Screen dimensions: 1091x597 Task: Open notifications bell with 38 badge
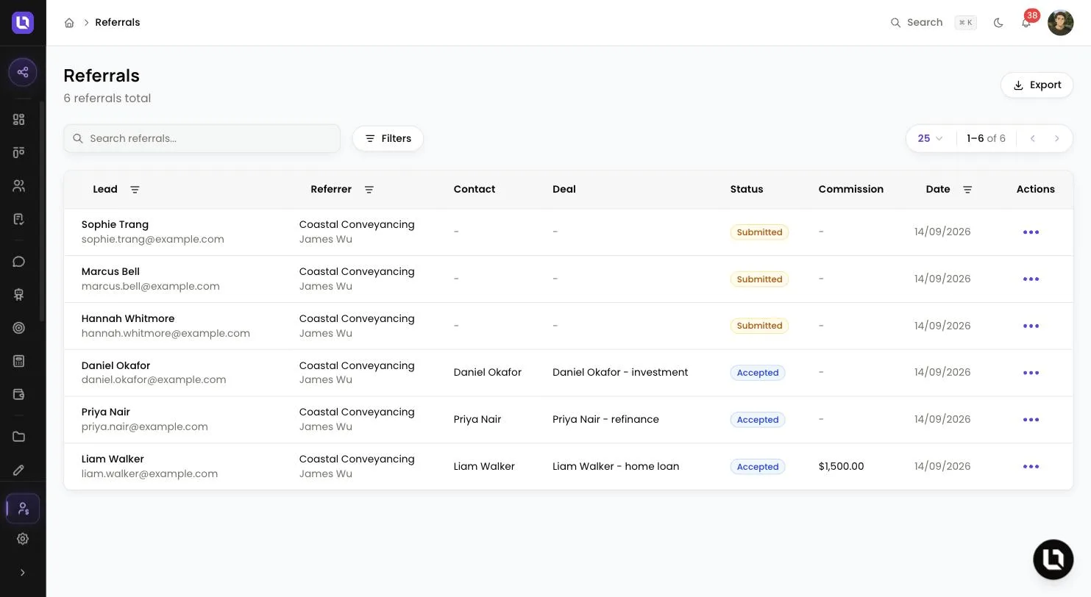click(1026, 22)
